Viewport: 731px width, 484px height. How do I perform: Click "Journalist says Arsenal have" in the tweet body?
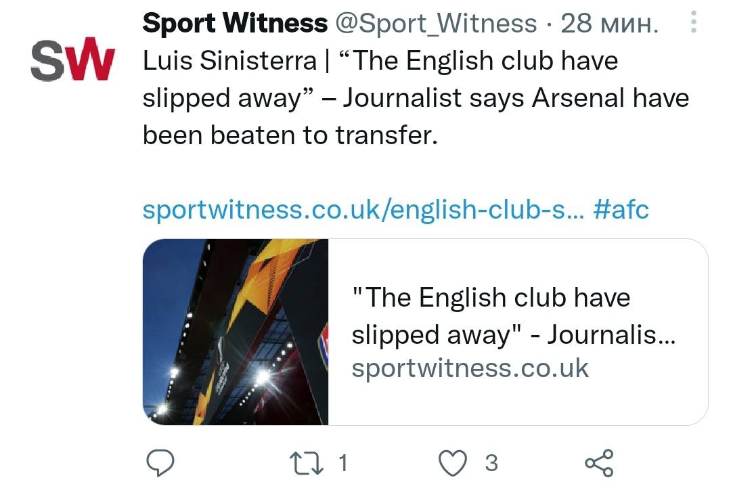click(x=516, y=98)
